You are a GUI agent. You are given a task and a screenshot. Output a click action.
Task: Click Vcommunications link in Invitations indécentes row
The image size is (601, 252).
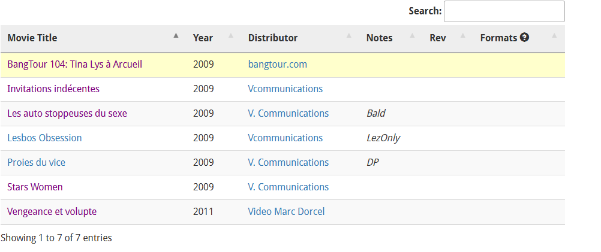(285, 89)
